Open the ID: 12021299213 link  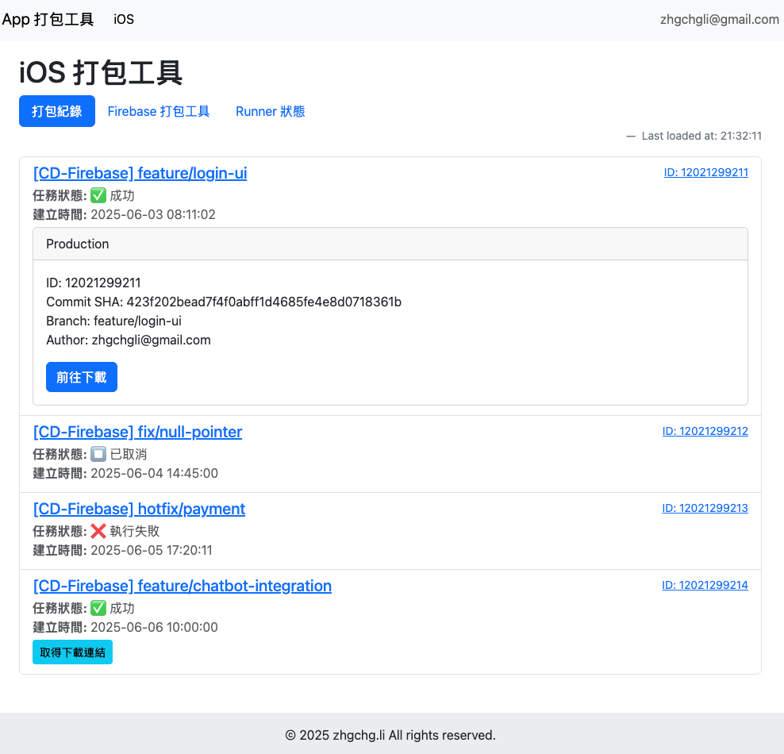[x=705, y=508]
